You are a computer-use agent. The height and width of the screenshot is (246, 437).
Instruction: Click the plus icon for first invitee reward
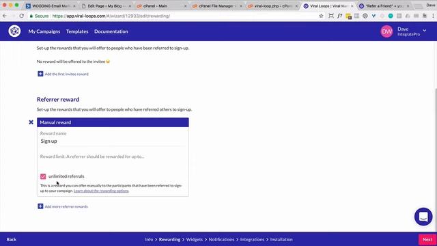(40, 74)
